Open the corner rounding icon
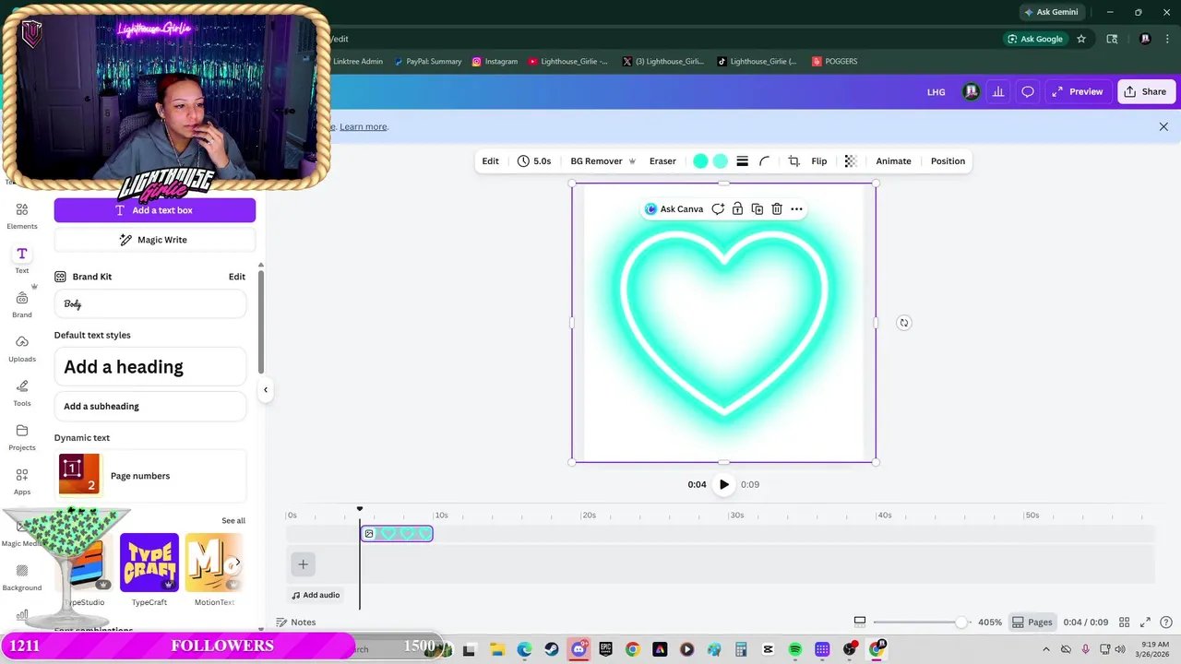1181x664 pixels. tap(764, 161)
